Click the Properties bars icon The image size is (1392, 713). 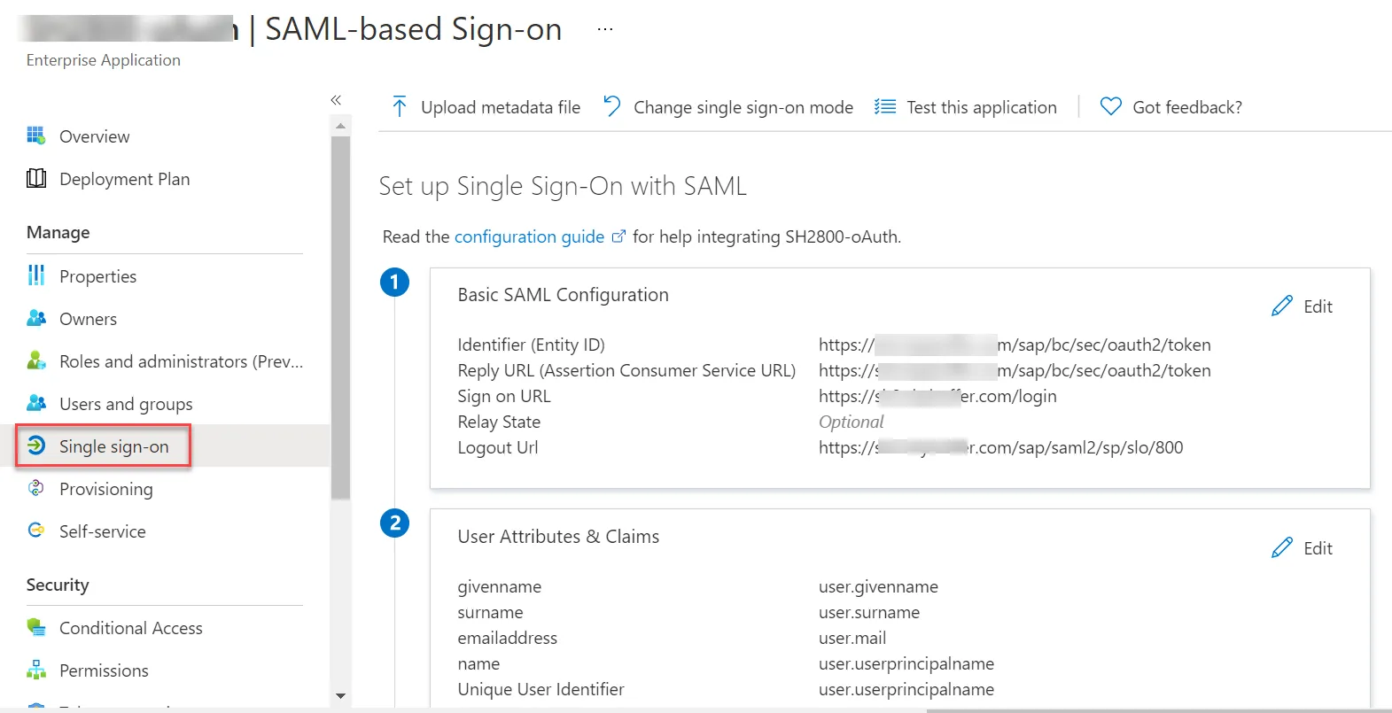(36, 275)
